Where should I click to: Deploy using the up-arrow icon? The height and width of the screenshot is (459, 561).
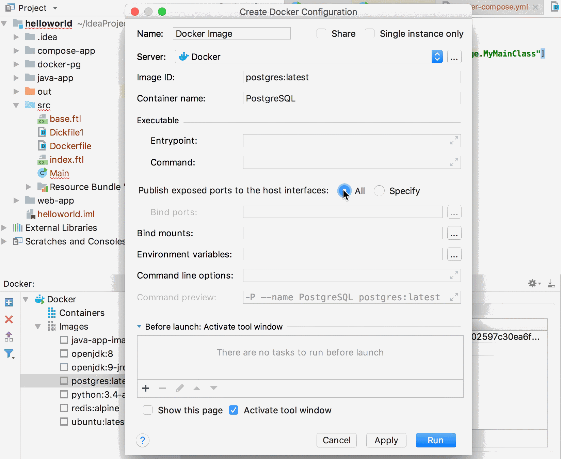coord(9,336)
